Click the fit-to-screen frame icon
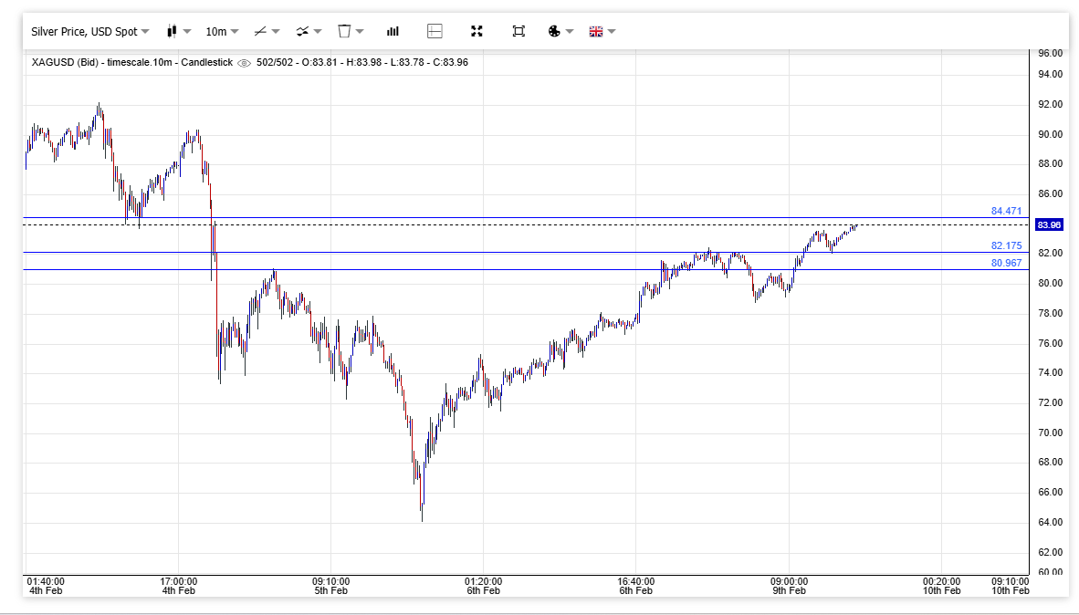The width and height of the screenshot is (1079, 615). pos(519,31)
